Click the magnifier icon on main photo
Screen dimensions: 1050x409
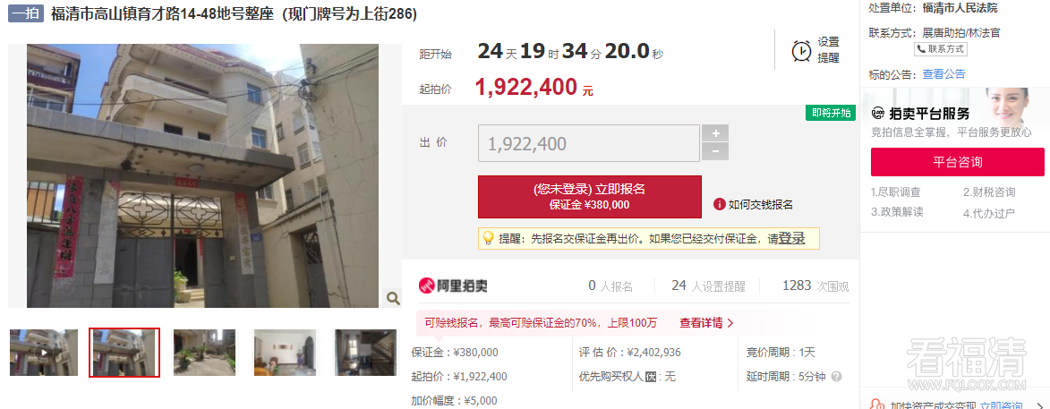[392, 299]
